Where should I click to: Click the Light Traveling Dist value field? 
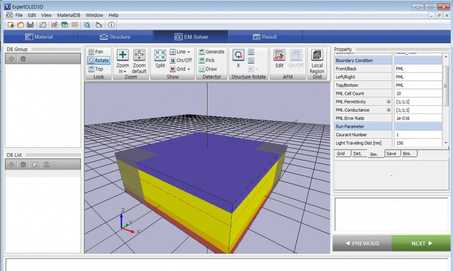click(x=418, y=143)
